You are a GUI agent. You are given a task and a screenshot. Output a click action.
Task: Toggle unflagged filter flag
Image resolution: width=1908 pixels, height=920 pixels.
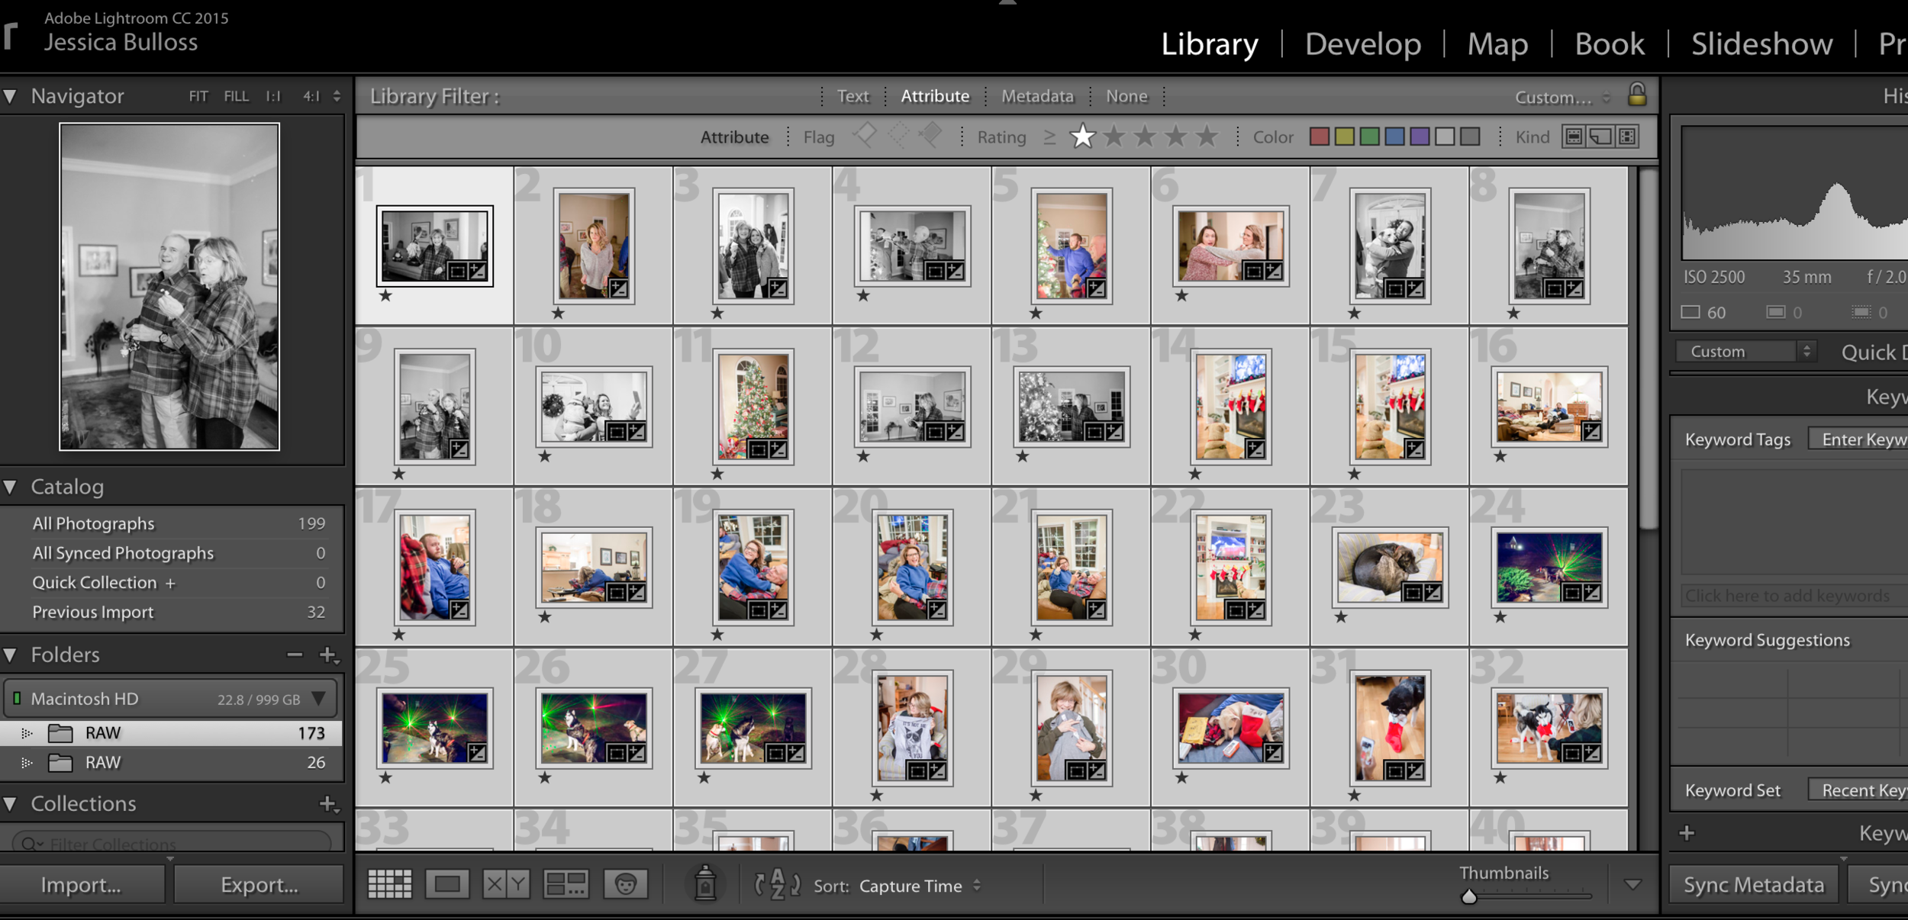(x=898, y=136)
